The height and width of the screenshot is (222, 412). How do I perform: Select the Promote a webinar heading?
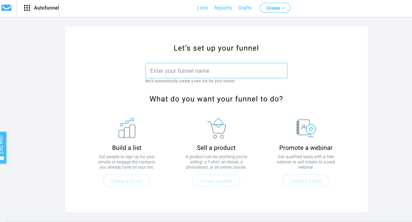pos(306,148)
